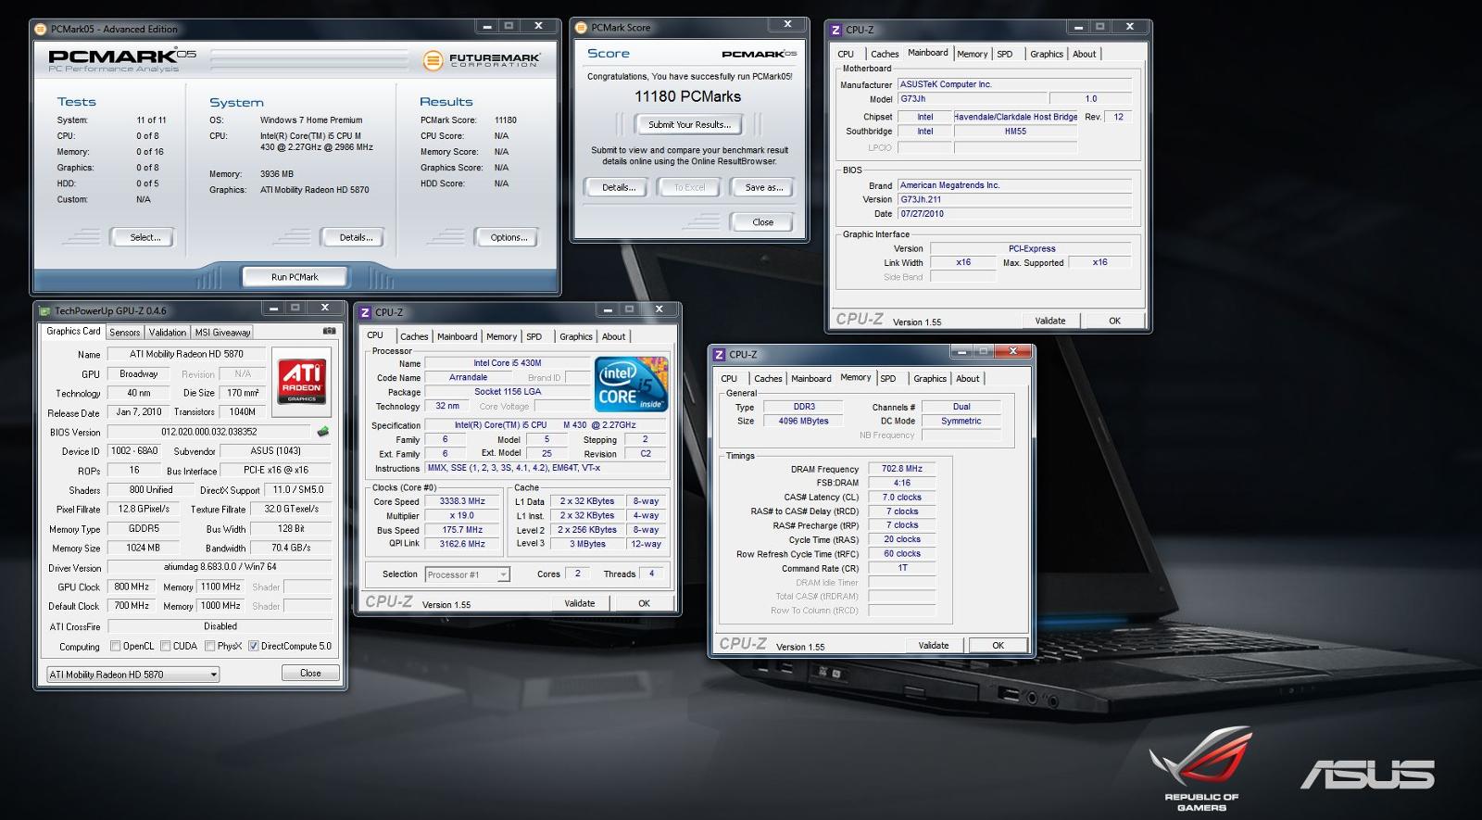Click the 11180 PCMarks score text
The height and width of the screenshot is (820, 1482).
[x=687, y=96]
